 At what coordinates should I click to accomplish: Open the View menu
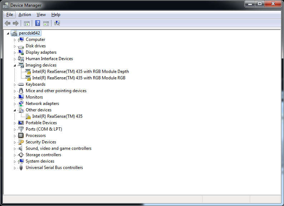tap(41, 15)
